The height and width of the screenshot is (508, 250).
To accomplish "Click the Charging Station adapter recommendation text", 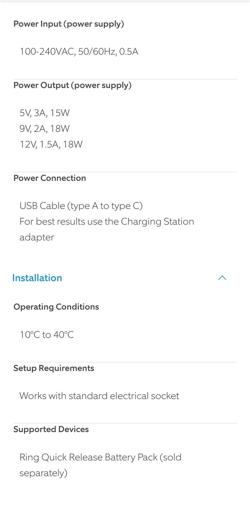I will click(107, 222).
